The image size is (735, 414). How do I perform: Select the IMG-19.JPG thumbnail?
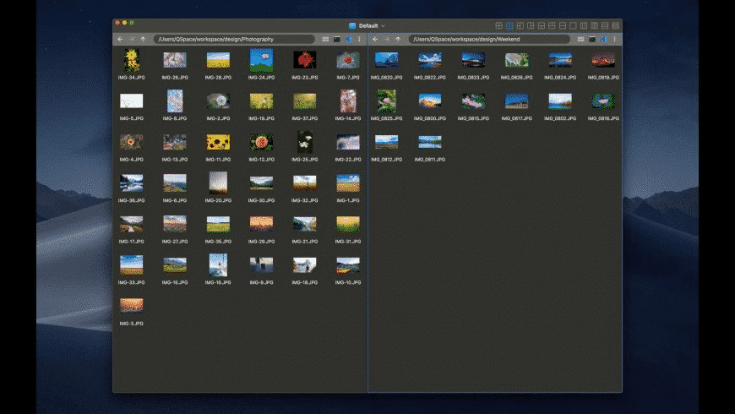coord(261,101)
